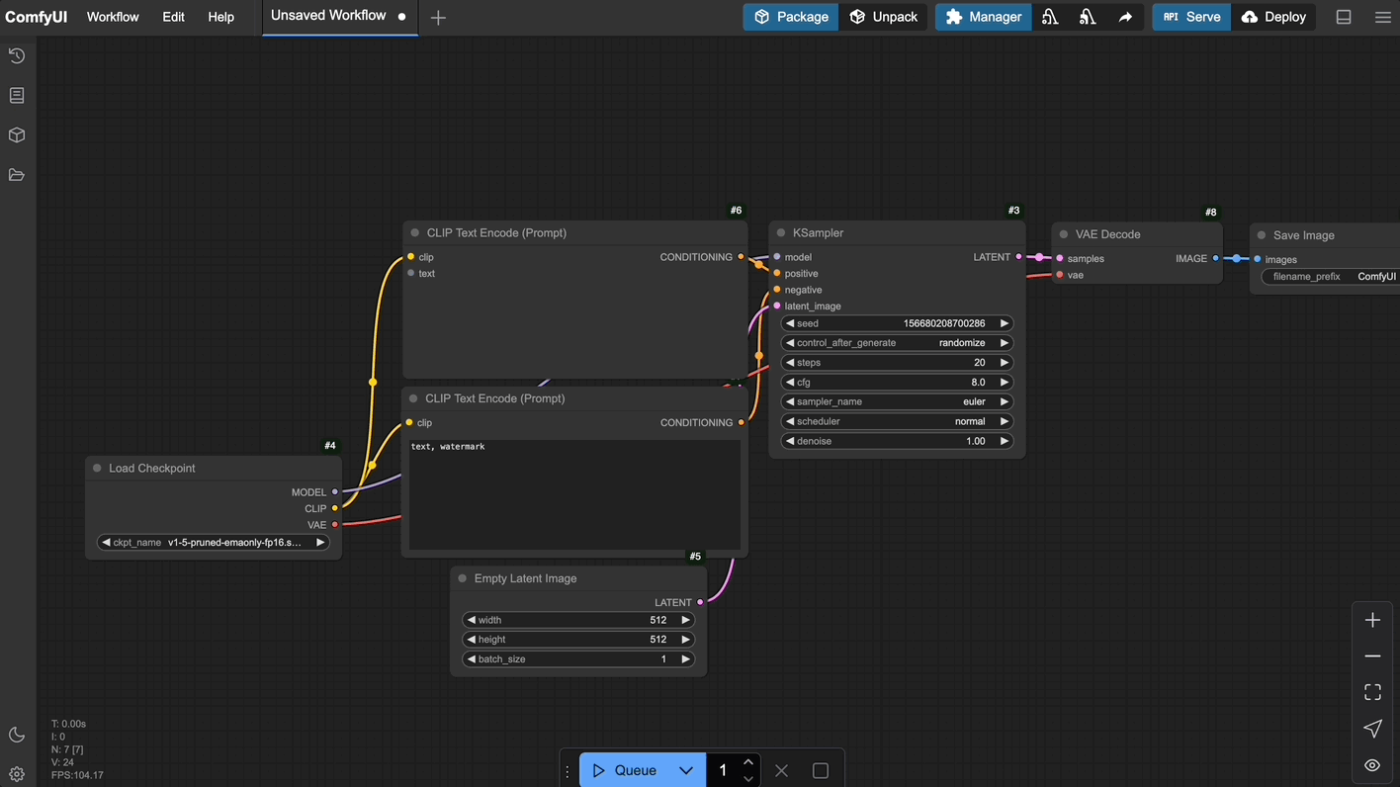Collapse the Empty Latent Image node dot
The height and width of the screenshot is (787, 1400).
point(463,578)
